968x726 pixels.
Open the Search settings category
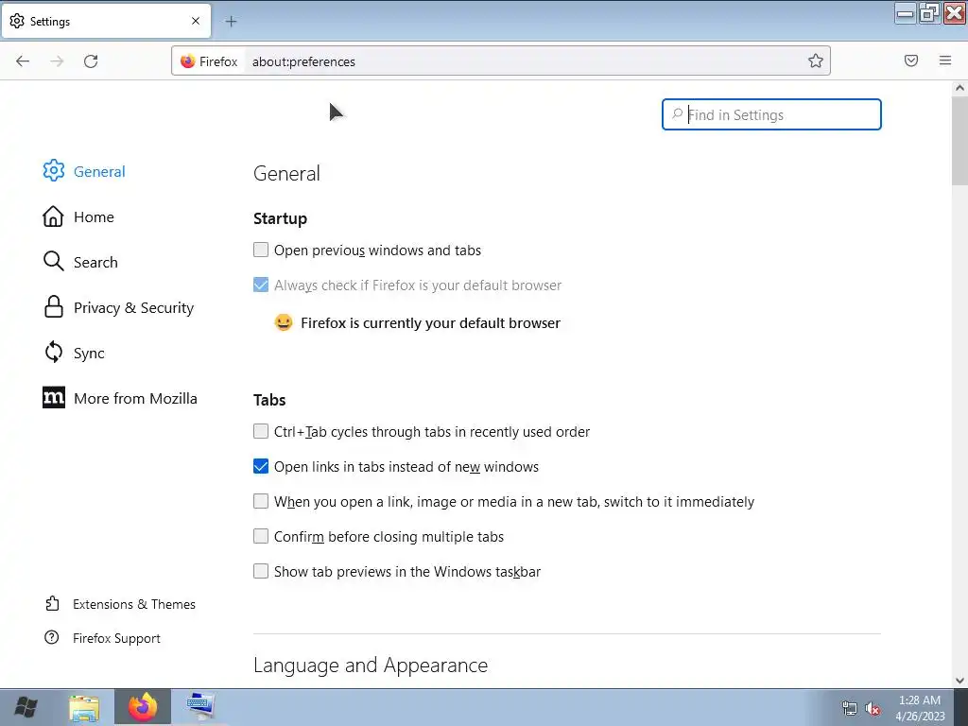pos(80,262)
